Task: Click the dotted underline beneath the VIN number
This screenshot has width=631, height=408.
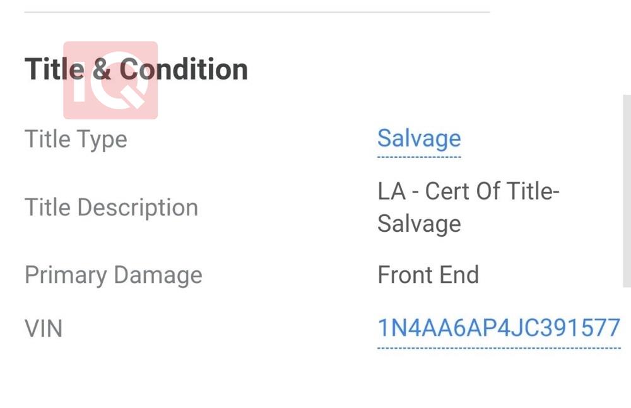Action: [x=498, y=348]
